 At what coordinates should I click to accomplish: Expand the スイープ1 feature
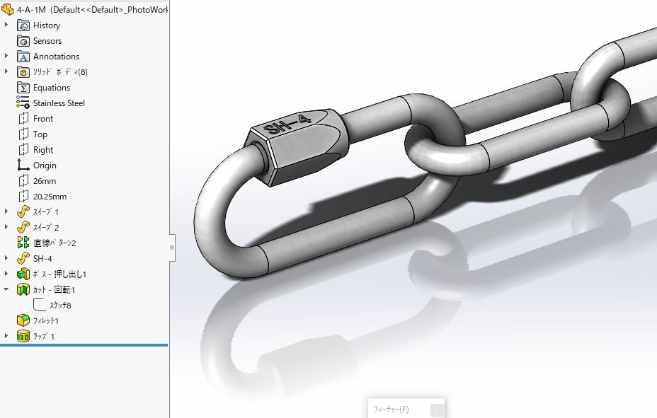[x=6, y=211]
